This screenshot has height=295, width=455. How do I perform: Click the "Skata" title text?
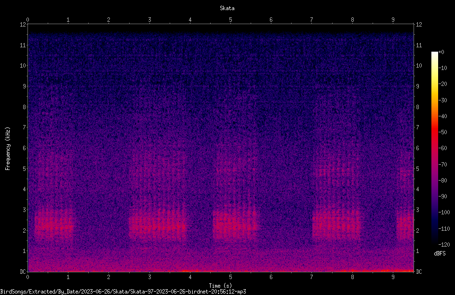(x=227, y=8)
